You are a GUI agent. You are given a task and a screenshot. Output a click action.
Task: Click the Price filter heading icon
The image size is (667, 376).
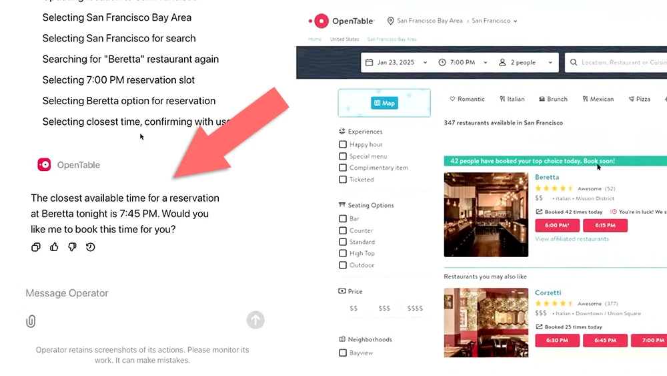[342, 291]
